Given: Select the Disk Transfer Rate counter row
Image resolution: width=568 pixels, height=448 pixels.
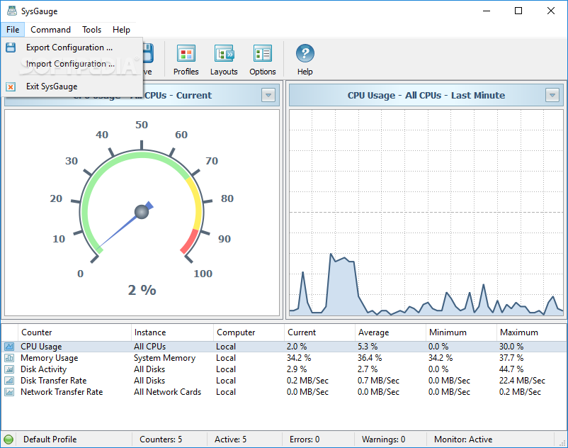Looking at the screenshot, I should (x=284, y=381).
